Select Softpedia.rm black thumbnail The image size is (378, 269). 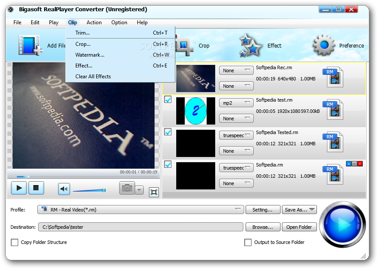click(x=196, y=176)
